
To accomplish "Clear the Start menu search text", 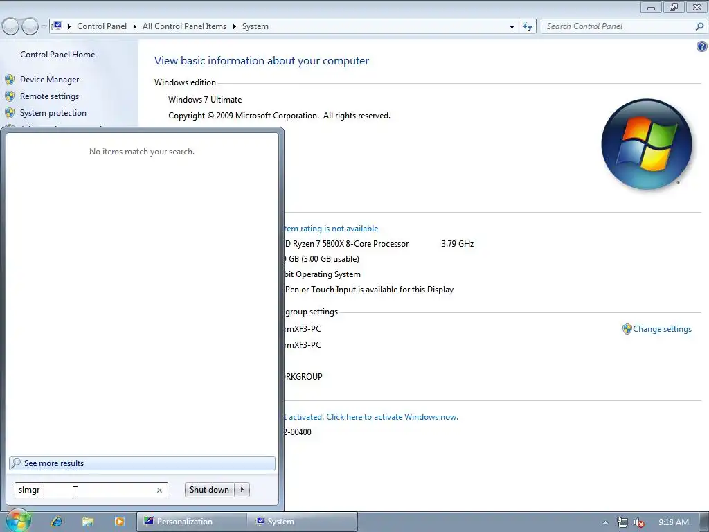I will point(160,490).
